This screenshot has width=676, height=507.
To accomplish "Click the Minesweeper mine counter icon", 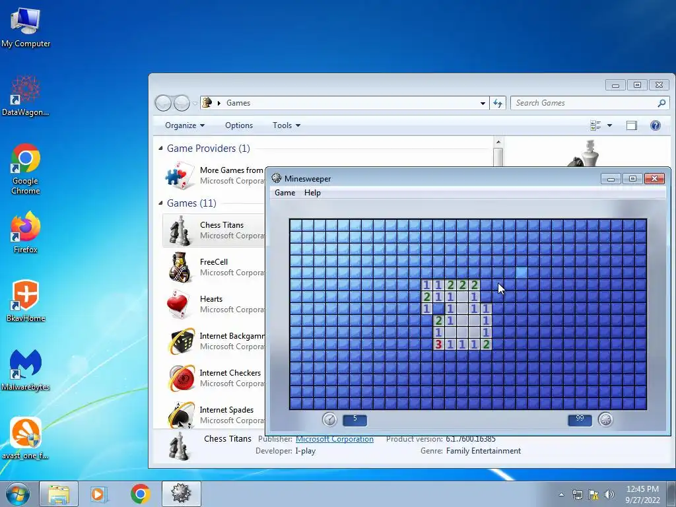I will [x=605, y=419].
